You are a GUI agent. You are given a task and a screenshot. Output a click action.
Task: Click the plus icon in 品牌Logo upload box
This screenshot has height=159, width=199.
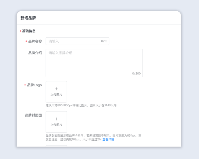click(56, 89)
